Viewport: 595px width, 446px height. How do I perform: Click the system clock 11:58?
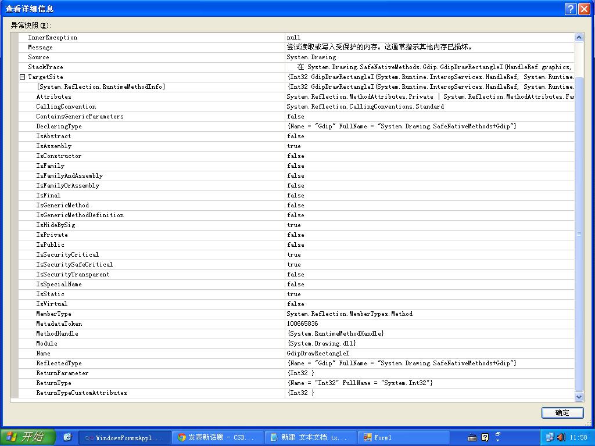click(x=578, y=438)
